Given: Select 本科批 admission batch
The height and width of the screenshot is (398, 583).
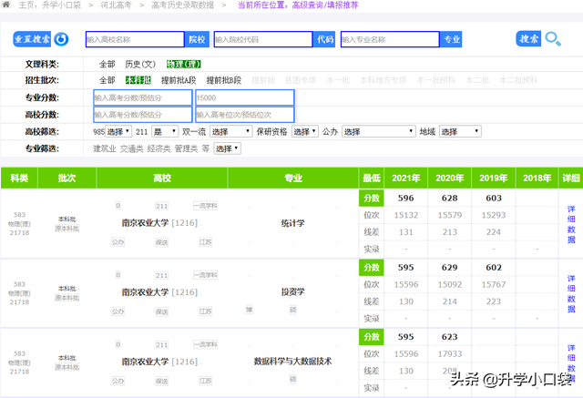Looking at the screenshot, I should coord(138,80).
